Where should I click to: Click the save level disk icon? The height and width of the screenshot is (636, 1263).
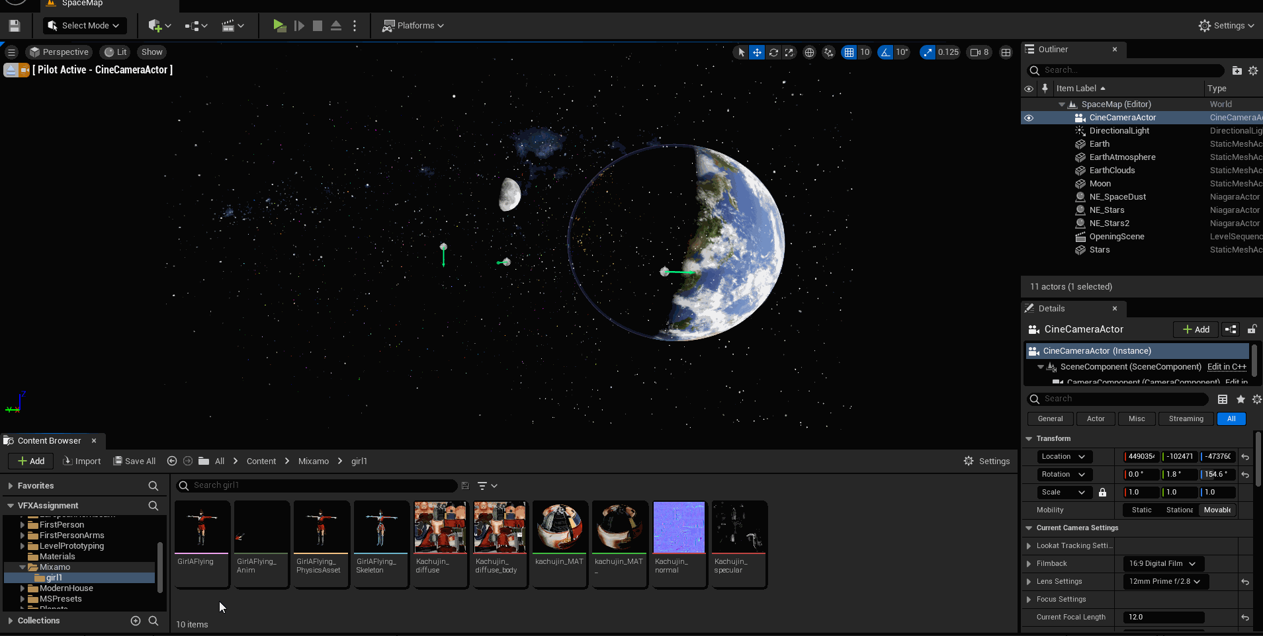pyautogui.click(x=15, y=26)
